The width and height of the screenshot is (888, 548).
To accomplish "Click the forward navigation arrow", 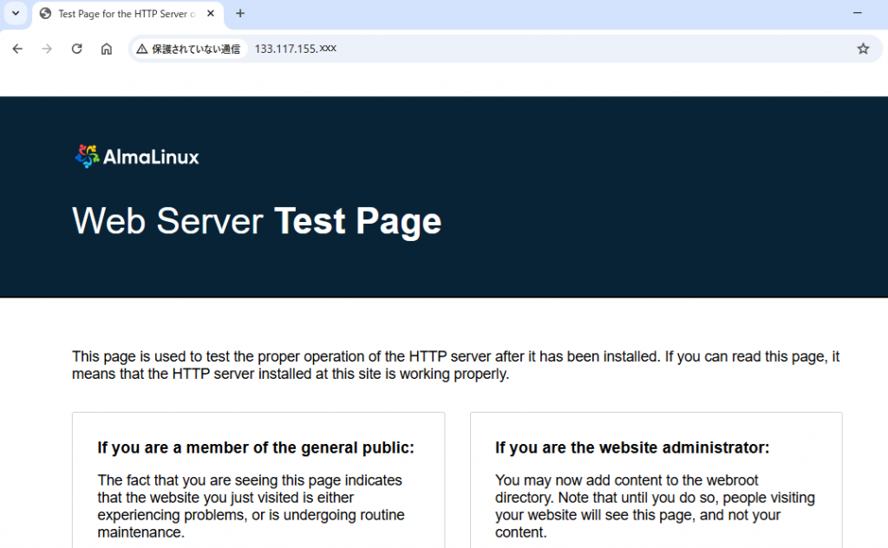I will pyautogui.click(x=47, y=49).
